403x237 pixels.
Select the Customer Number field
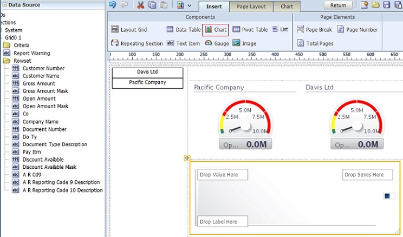38,68
